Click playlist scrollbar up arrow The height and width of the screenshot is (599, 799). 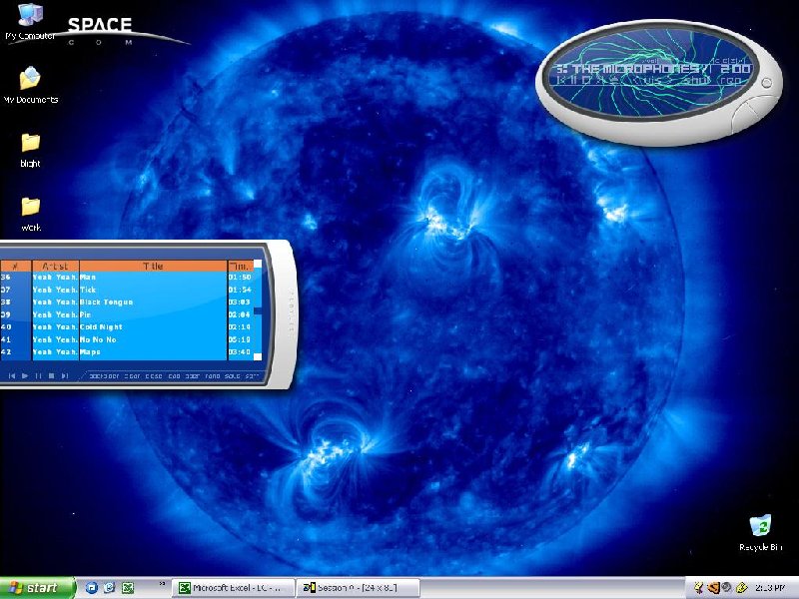[x=258, y=264]
